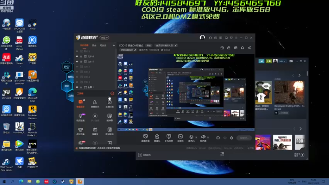The width and height of the screenshot is (329, 185).
Task: Toggle visibility eye of 文本 5 layer
Action: pos(77,61)
